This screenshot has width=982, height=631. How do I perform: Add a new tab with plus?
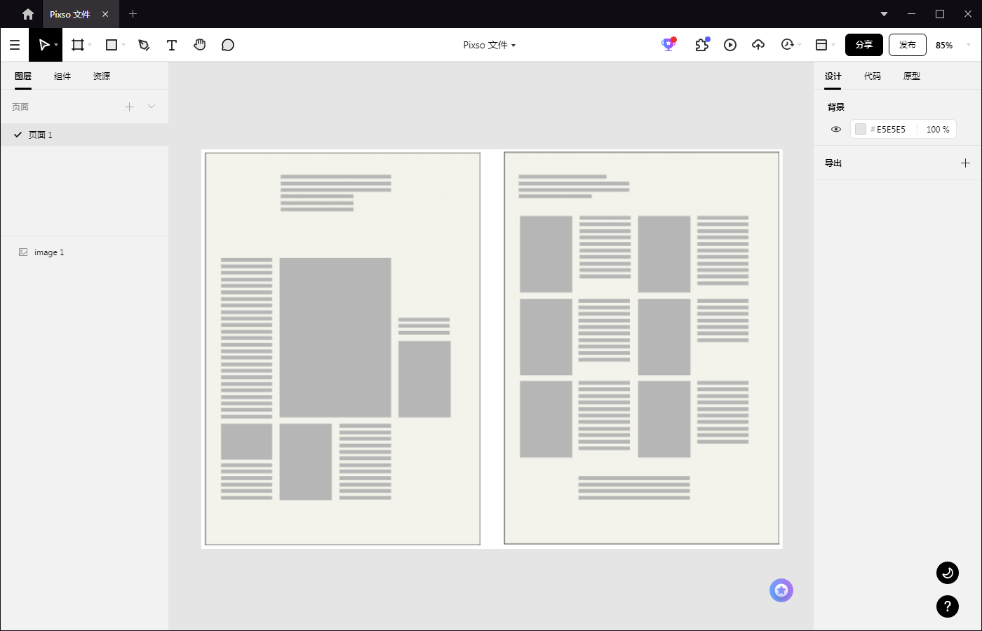(x=133, y=14)
